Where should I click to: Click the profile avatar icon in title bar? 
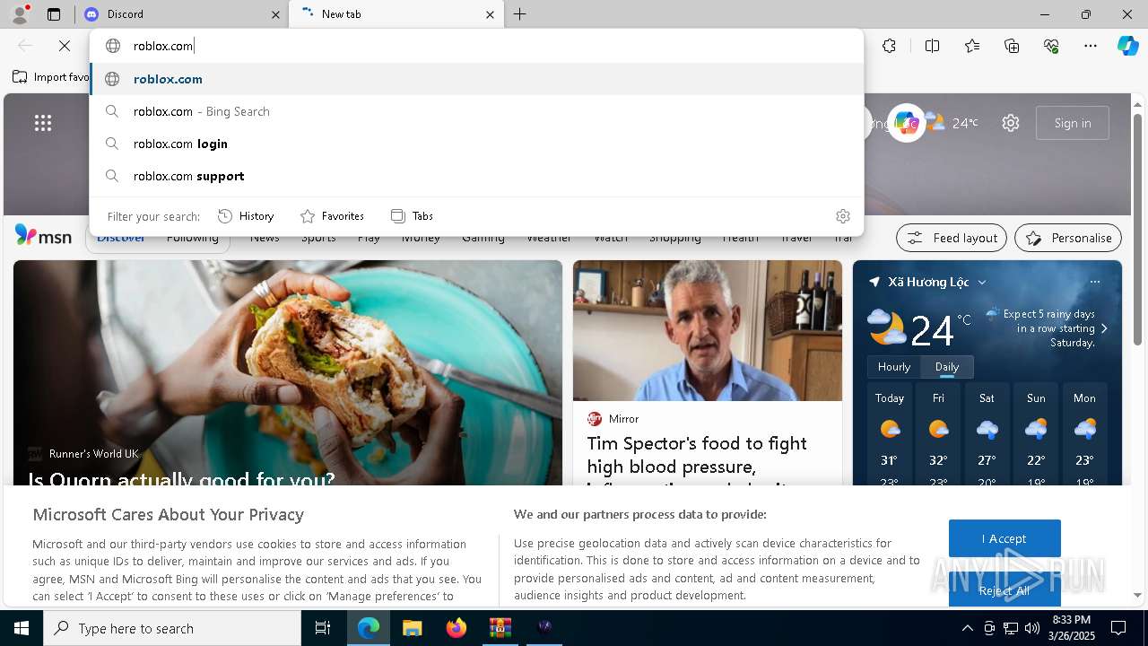click(20, 13)
